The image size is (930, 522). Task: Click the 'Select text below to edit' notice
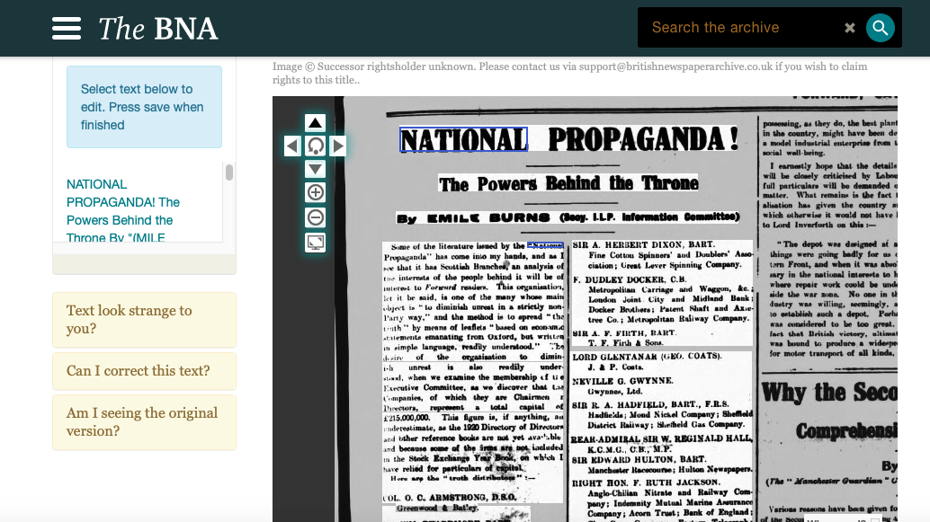(x=144, y=107)
